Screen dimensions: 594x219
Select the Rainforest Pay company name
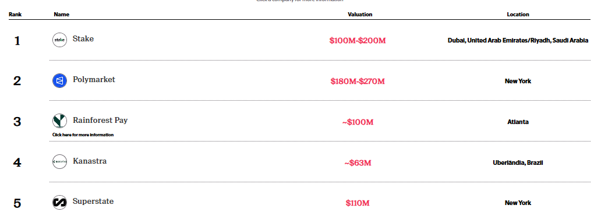pyautogui.click(x=100, y=120)
